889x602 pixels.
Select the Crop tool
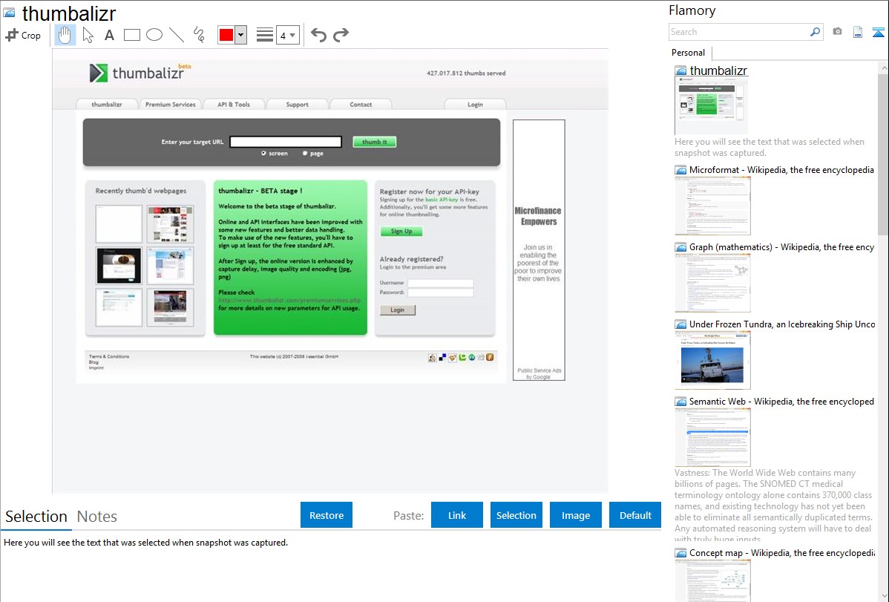[x=23, y=35]
